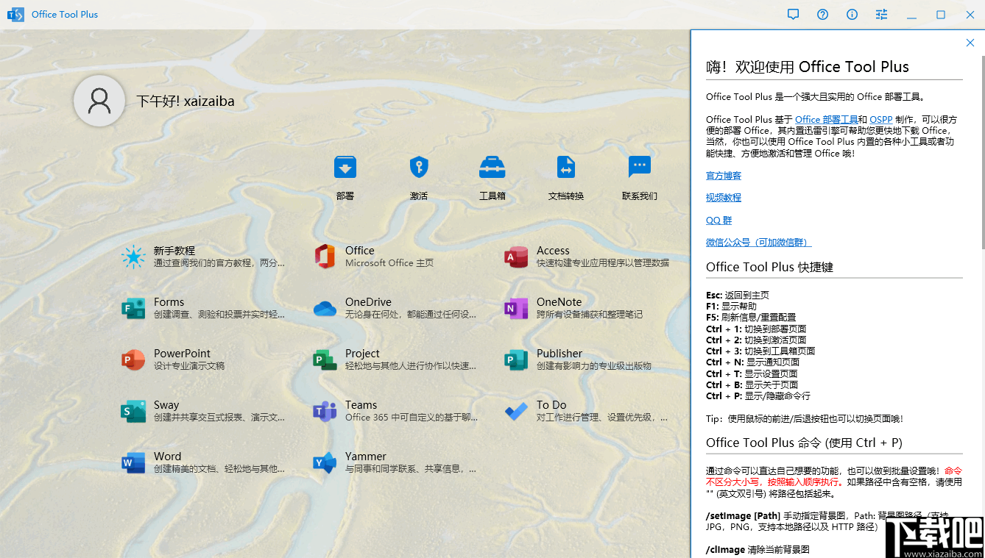This screenshot has height=558, width=985.
Task: Open the settings sliders icon in title bar
Action: 881,14
